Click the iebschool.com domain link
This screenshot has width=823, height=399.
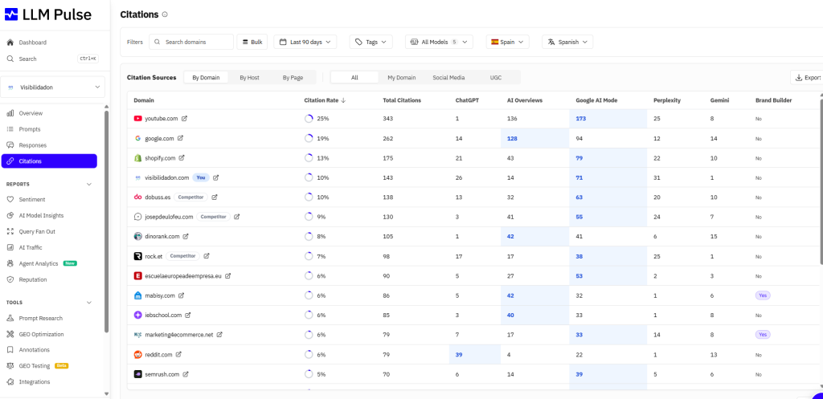(x=163, y=316)
